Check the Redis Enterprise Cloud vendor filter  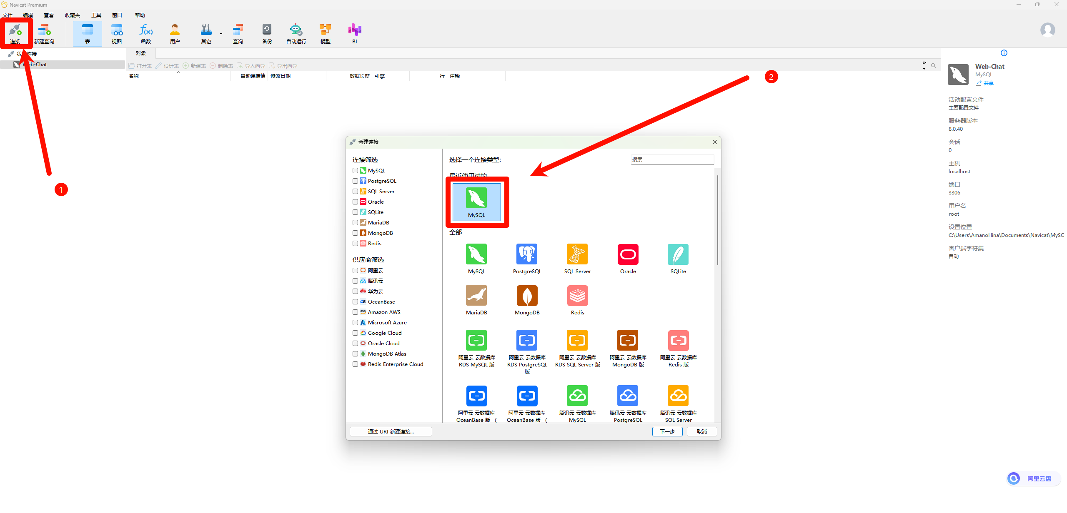356,364
